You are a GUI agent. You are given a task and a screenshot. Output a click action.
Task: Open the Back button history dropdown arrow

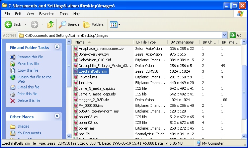(x=25, y=24)
